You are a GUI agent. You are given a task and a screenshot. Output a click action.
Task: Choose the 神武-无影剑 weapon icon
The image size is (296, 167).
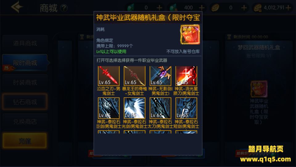coord(160,76)
